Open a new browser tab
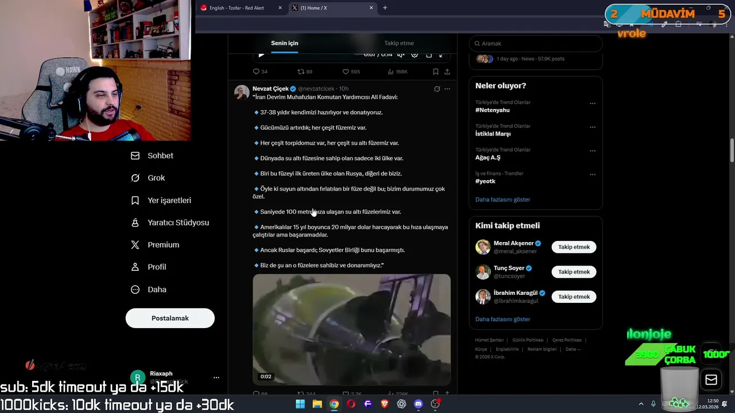The width and height of the screenshot is (735, 413). point(385,8)
